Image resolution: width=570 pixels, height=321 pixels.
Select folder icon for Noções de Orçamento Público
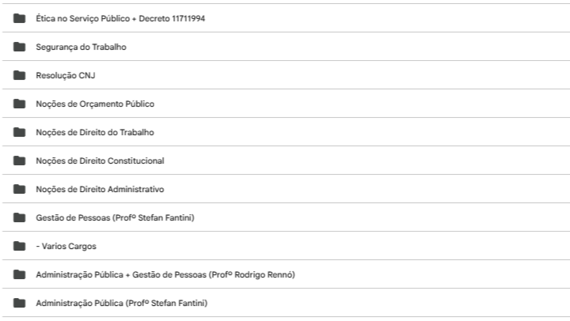[x=19, y=104]
